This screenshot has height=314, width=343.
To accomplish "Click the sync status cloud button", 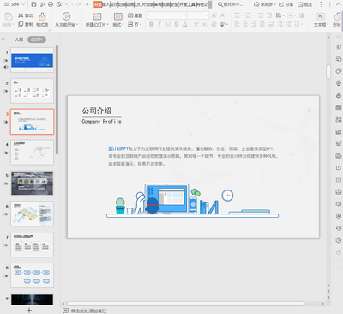I will click(x=265, y=4).
